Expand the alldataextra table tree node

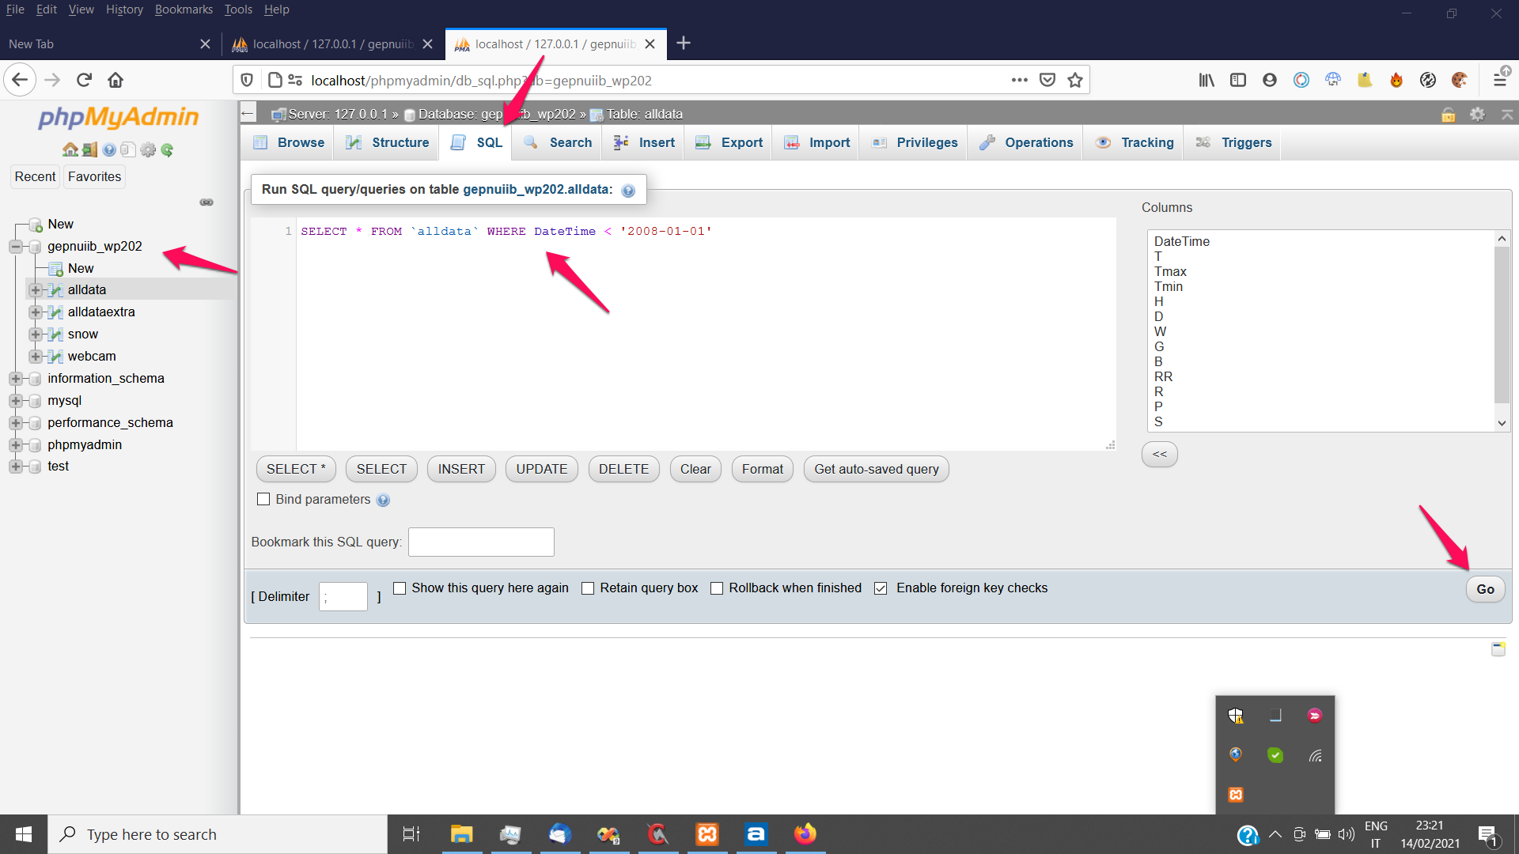[35, 312]
